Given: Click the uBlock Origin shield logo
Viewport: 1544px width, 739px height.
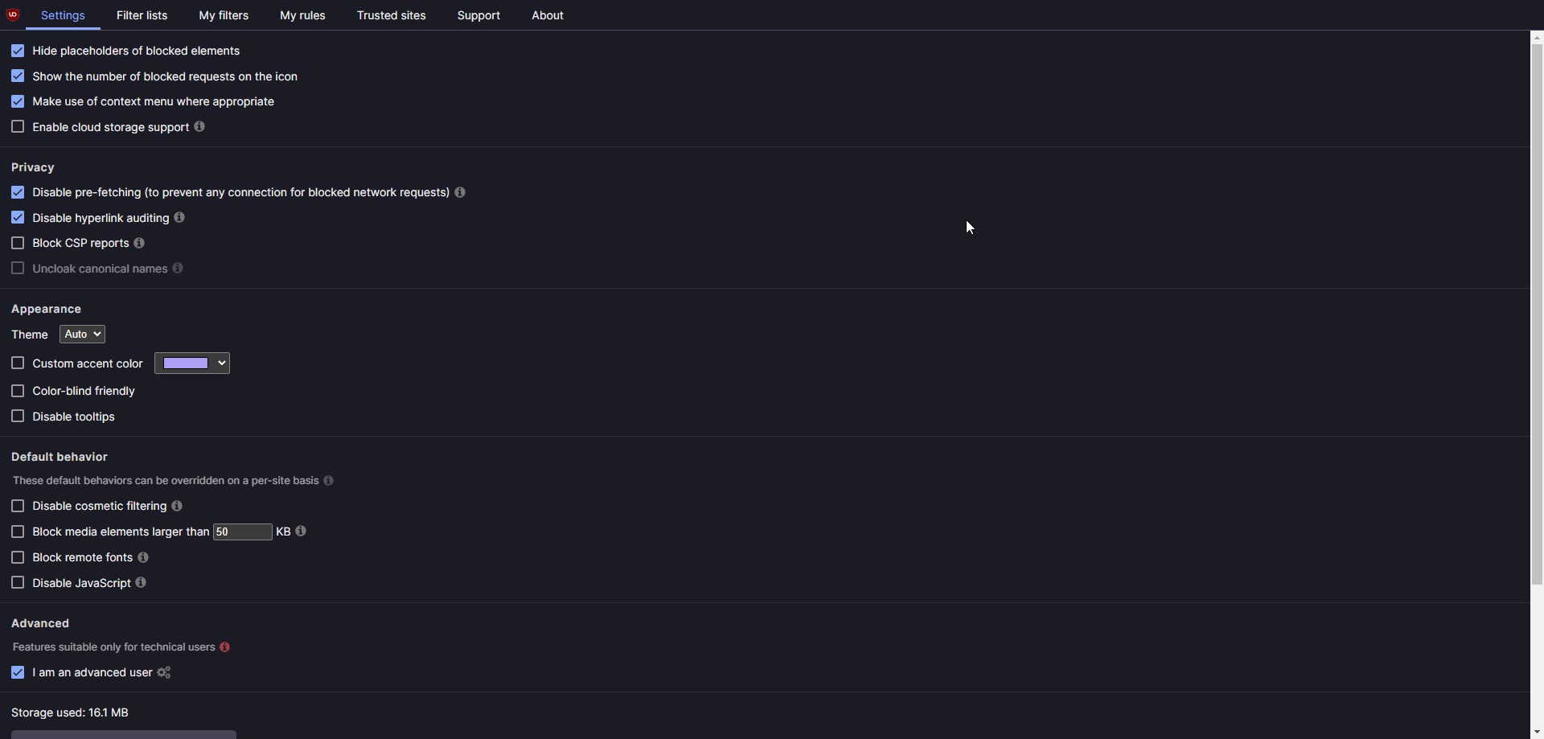Looking at the screenshot, I should pos(13,14).
